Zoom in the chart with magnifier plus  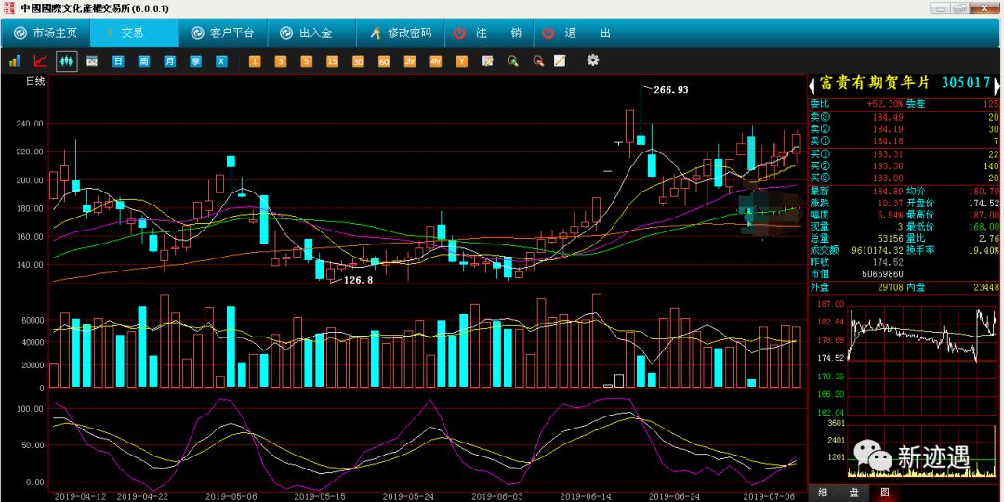[x=513, y=61]
